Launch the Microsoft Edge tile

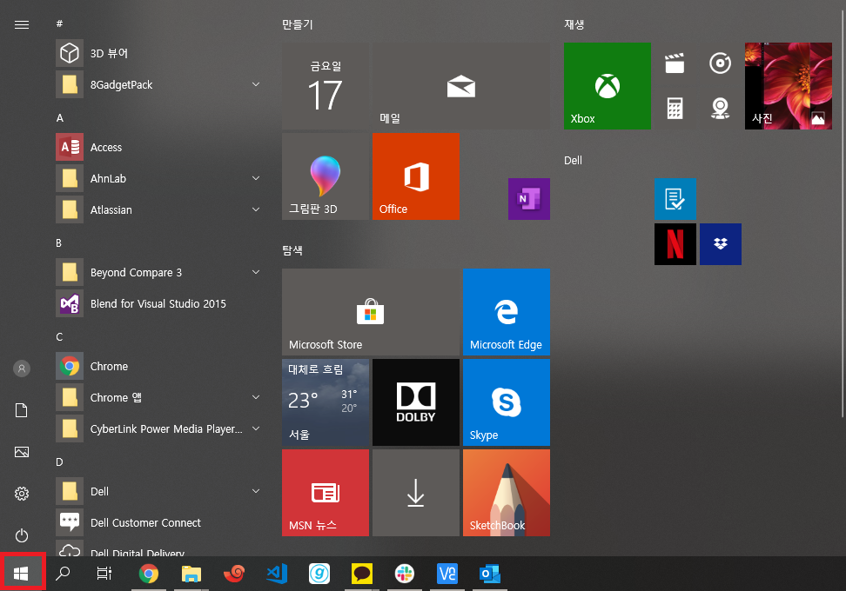[506, 312]
